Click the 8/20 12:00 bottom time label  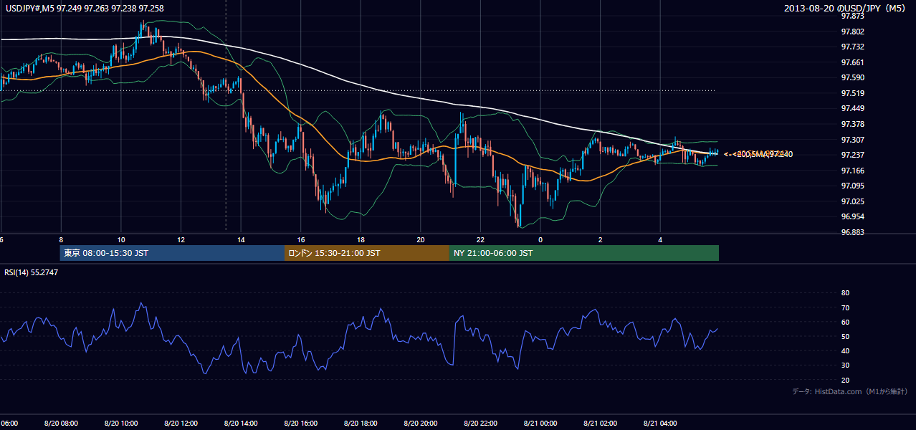pyautogui.click(x=181, y=423)
